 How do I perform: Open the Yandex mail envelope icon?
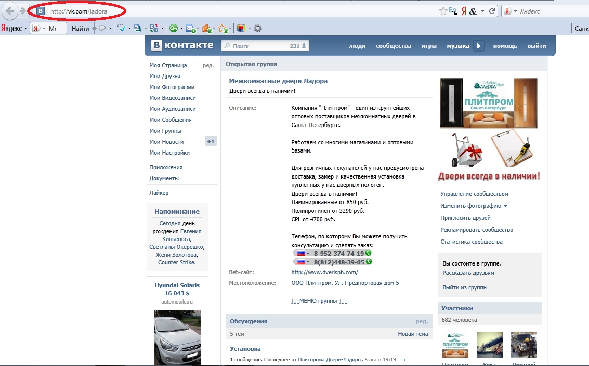191,29
